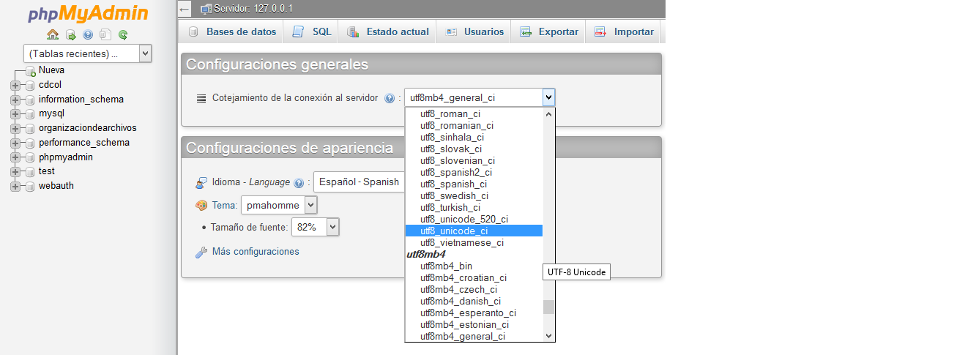The image size is (976, 355).
Task: Open phpMyAdmin documentation help icon in sidebar
Action: pos(88,34)
